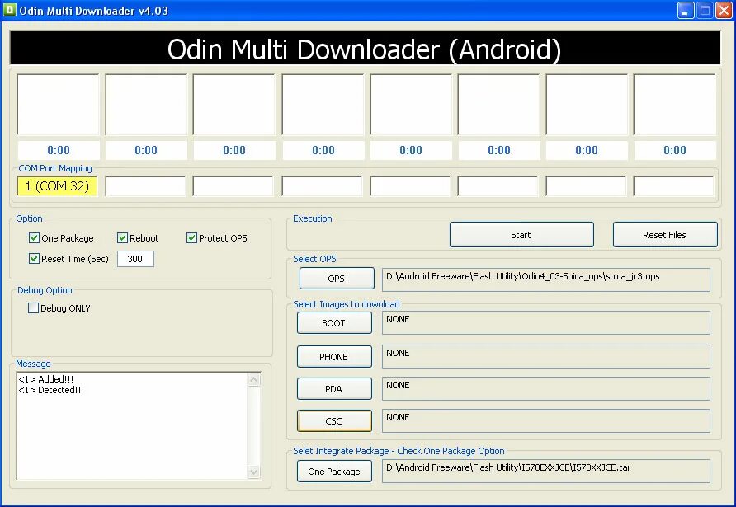Click the '<1> Added!!!' message line
Image resolution: width=736 pixels, height=507 pixels.
click(46, 379)
